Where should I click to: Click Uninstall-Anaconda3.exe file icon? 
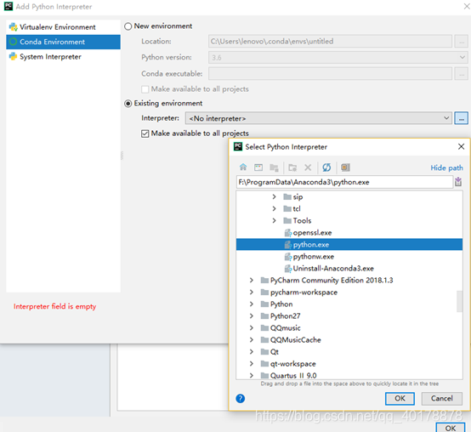(288, 269)
